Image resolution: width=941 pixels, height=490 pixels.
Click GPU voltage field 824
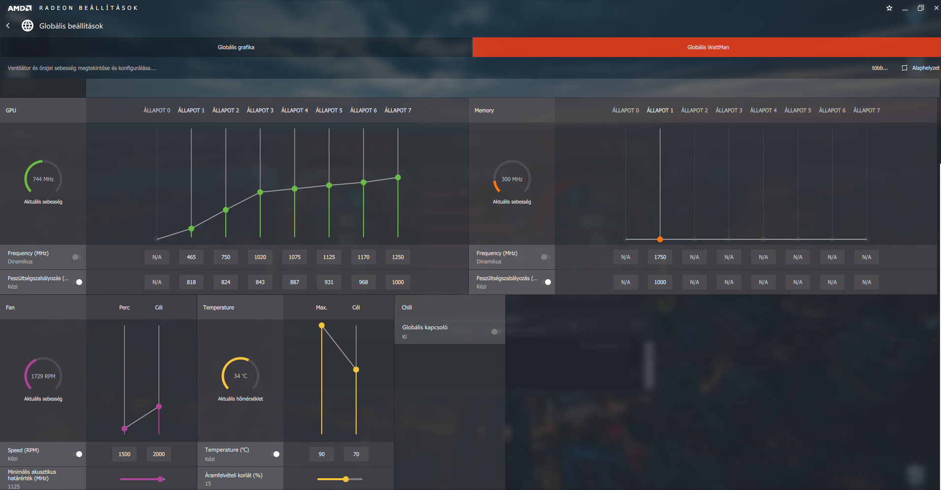tap(226, 282)
